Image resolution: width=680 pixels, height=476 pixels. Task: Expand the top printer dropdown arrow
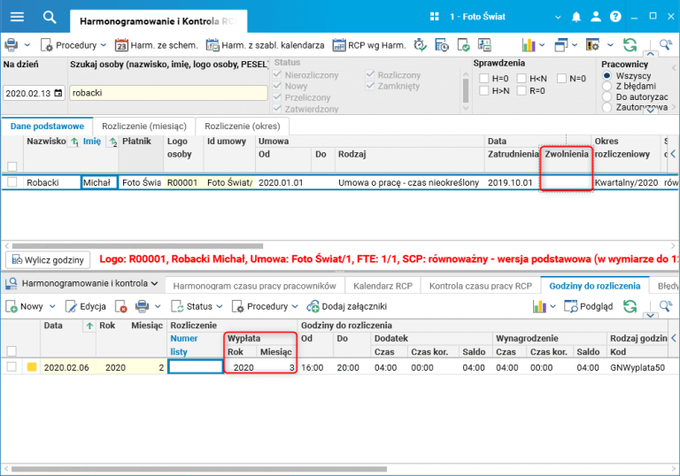click(27, 45)
